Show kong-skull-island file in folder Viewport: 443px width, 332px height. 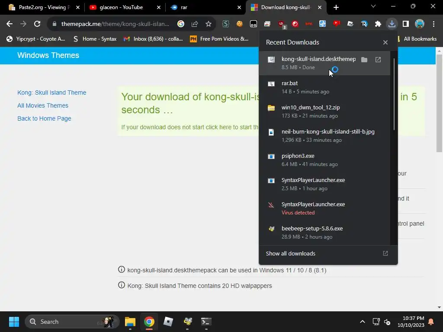click(x=364, y=60)
